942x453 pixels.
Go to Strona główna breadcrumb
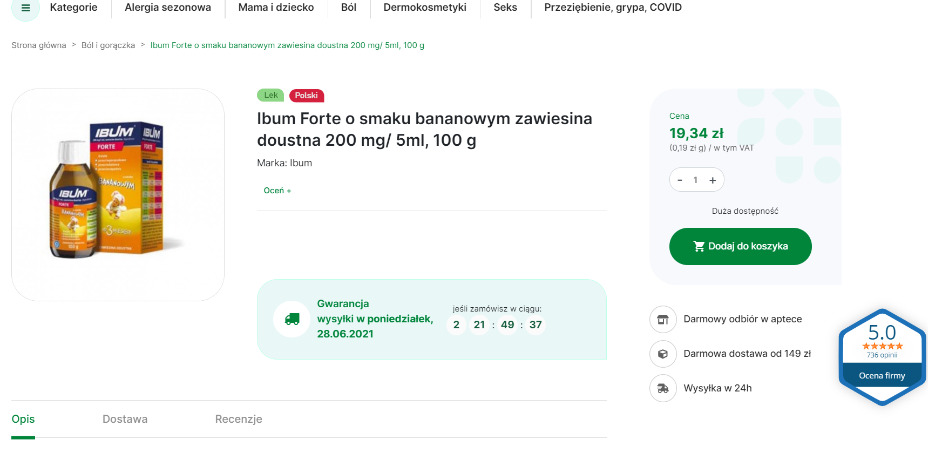coord(39,45)
